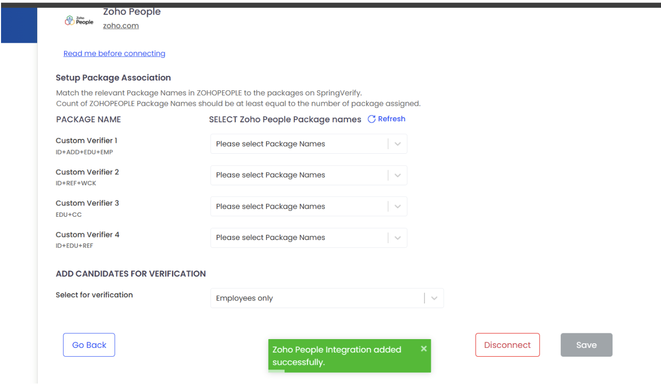Open the Employees only verification dropdown

[x=317, y=298]
